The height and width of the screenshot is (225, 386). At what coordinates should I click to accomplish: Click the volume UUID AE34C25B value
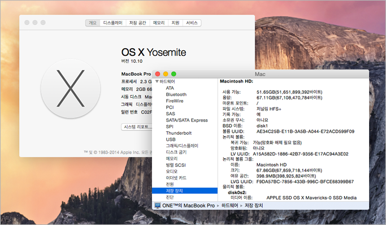point(305,132)
